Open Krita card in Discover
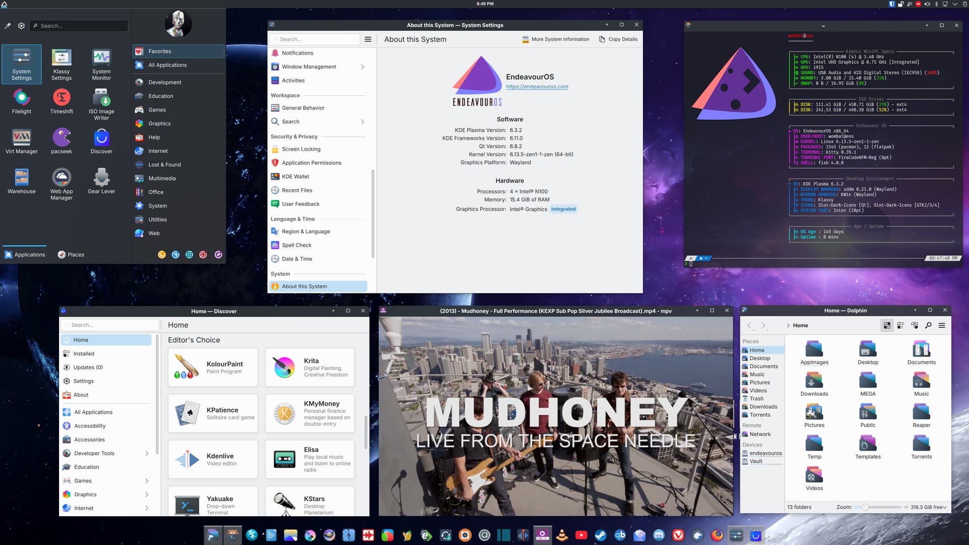Image resolution: width=969 pixels, height=545 pixels. pyautogui.click(x=310, y=367)
